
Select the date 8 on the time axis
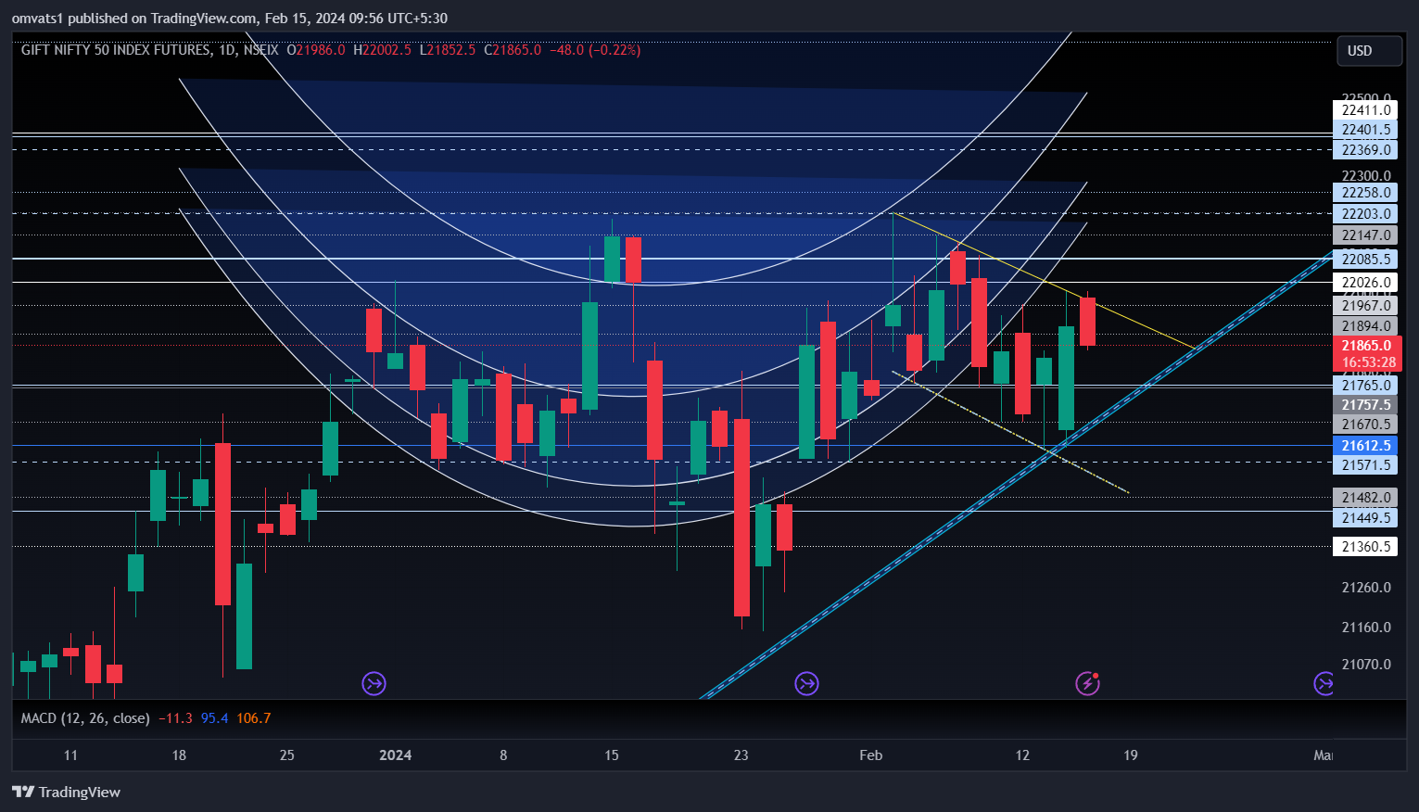click(x=503, y=755)
